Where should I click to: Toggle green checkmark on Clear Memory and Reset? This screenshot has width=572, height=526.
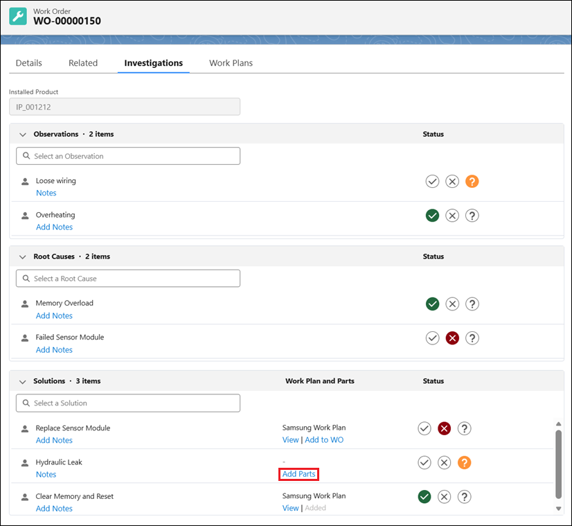pos(424,497)
